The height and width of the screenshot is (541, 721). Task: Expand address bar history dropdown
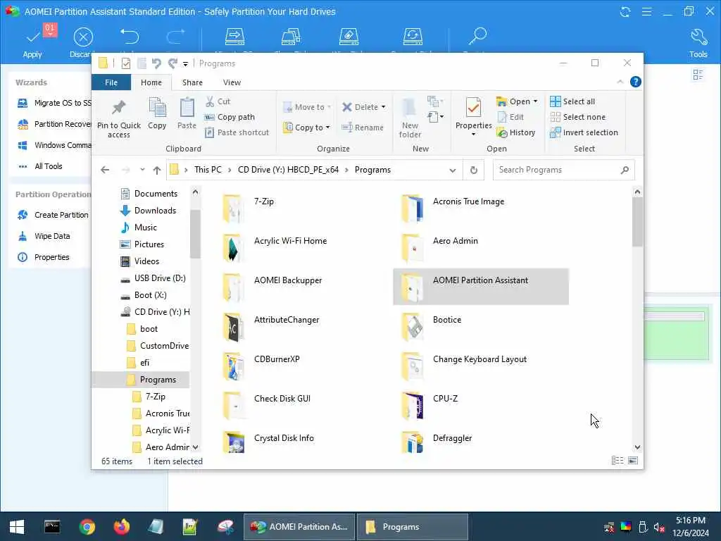453,170
